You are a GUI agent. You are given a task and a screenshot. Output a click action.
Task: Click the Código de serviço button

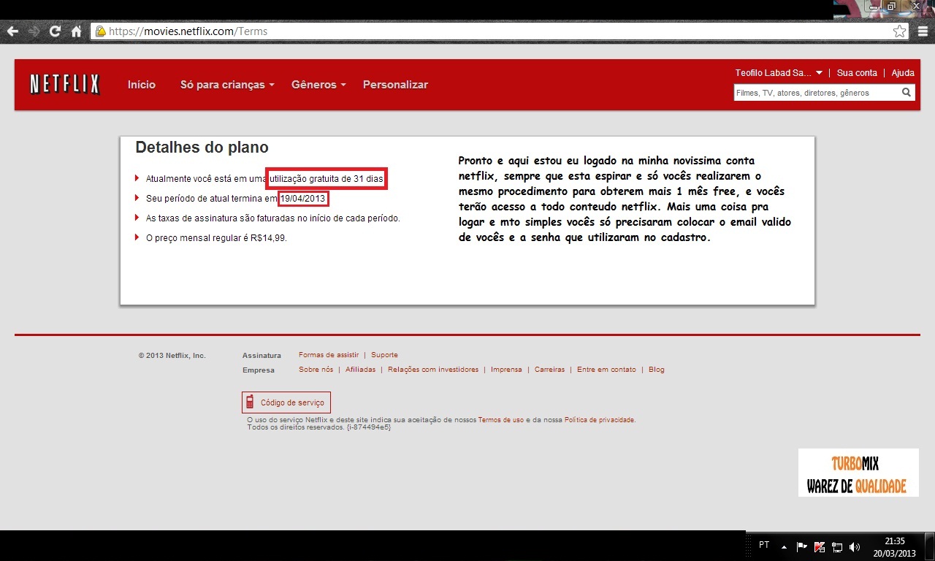[286, 402]
